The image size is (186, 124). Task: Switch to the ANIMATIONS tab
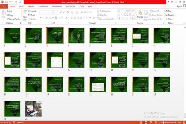click(57, 7)
